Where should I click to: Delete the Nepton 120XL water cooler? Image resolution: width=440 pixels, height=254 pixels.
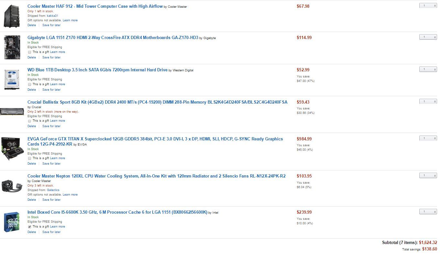(x=32, y=200)
